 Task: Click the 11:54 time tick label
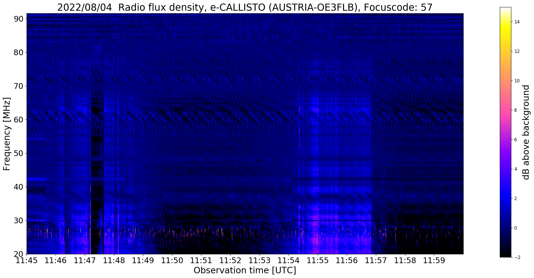coord(289,260)
